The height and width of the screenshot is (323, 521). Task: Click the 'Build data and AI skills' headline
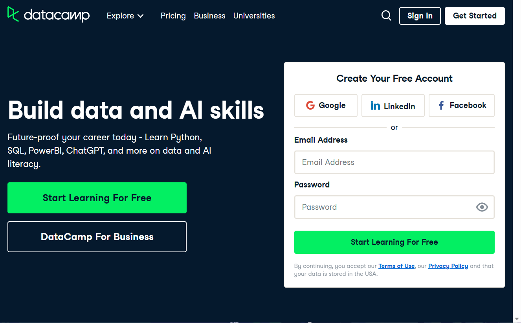(136, 110)
